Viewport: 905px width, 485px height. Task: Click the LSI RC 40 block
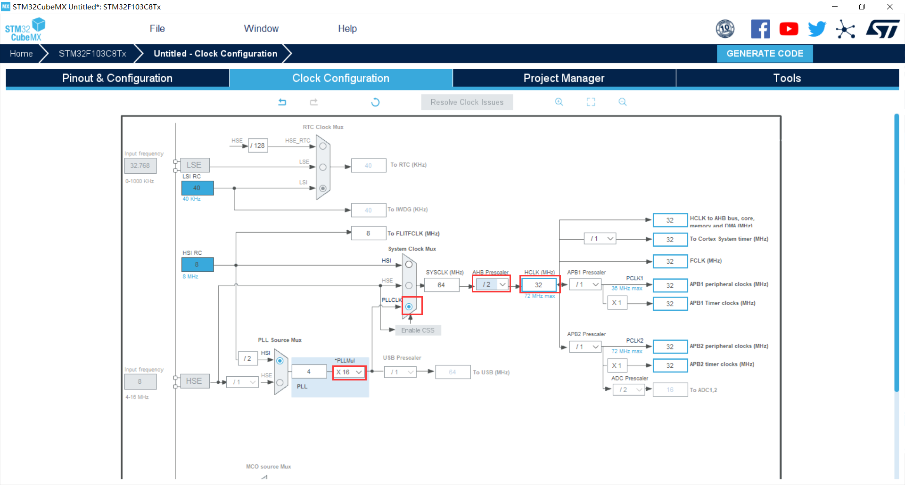point(197,188)
